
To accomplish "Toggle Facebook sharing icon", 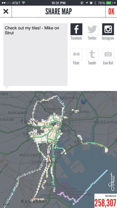I will 76,29.
